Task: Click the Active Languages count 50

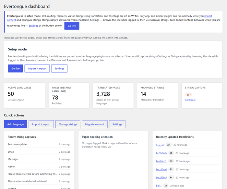Action: 11,94
